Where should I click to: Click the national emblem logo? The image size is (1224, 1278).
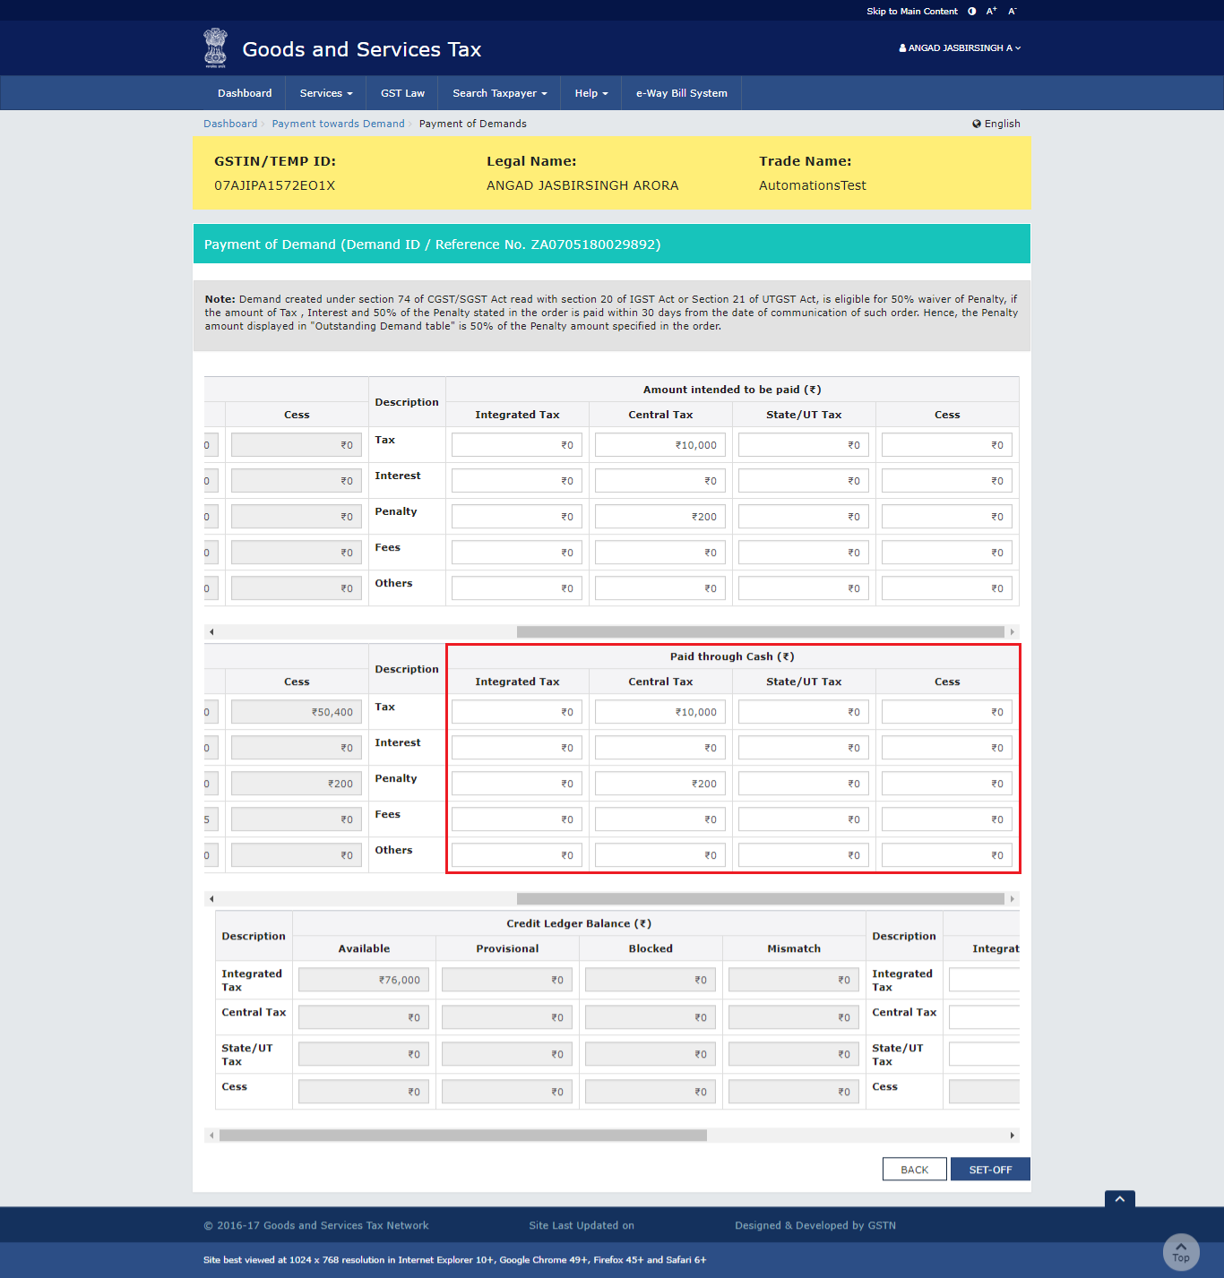pyautogui.click(x=215, y=47)
